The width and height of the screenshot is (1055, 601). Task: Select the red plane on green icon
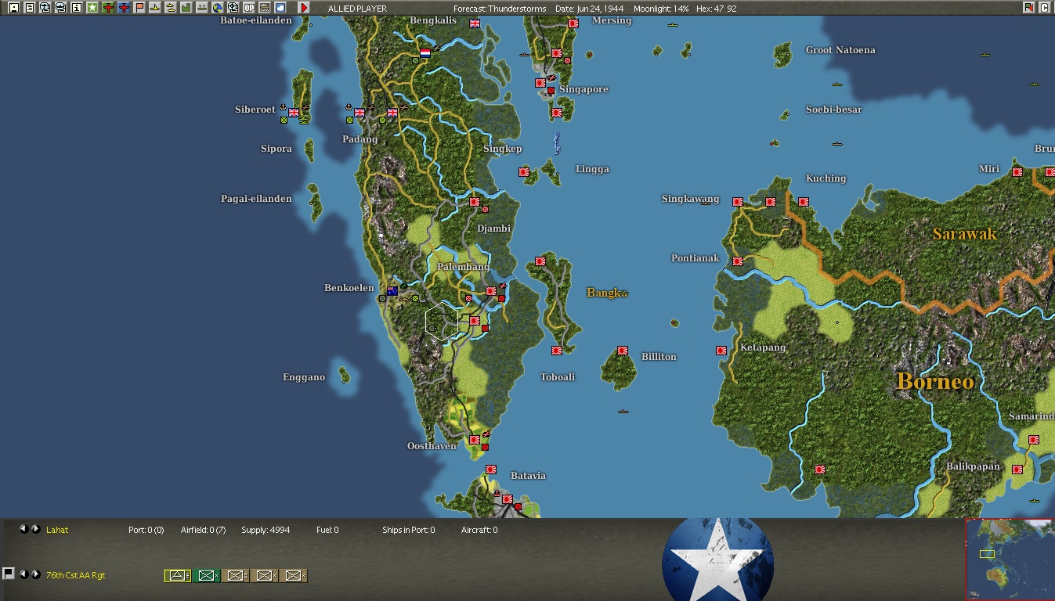click(108, 8)
